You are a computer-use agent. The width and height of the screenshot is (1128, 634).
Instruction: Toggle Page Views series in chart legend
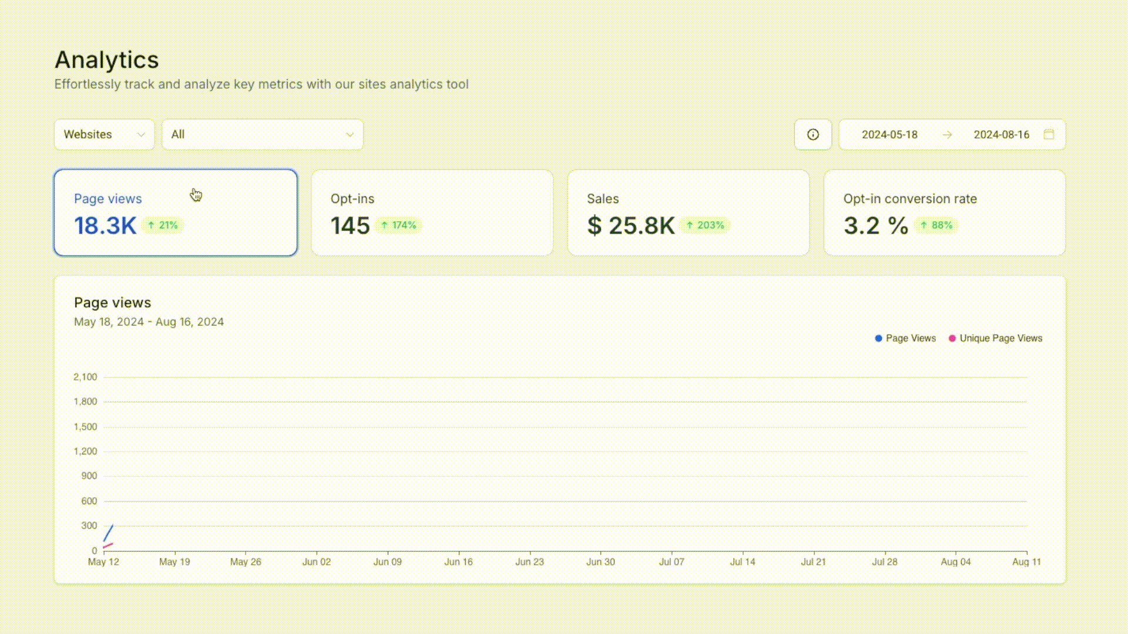click(910, 338)
